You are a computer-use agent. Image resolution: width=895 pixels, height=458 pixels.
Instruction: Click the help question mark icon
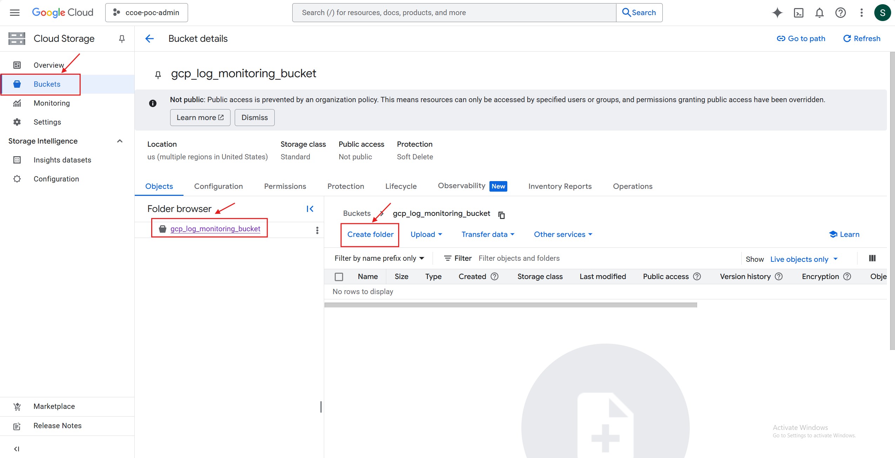(x=840, y=13)
